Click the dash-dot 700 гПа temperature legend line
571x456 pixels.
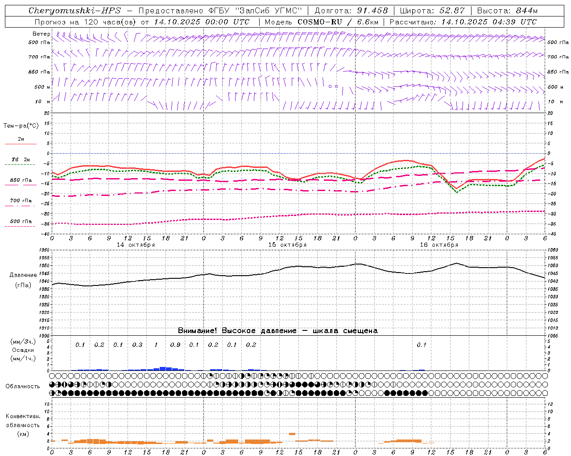(x=20, y=206)
